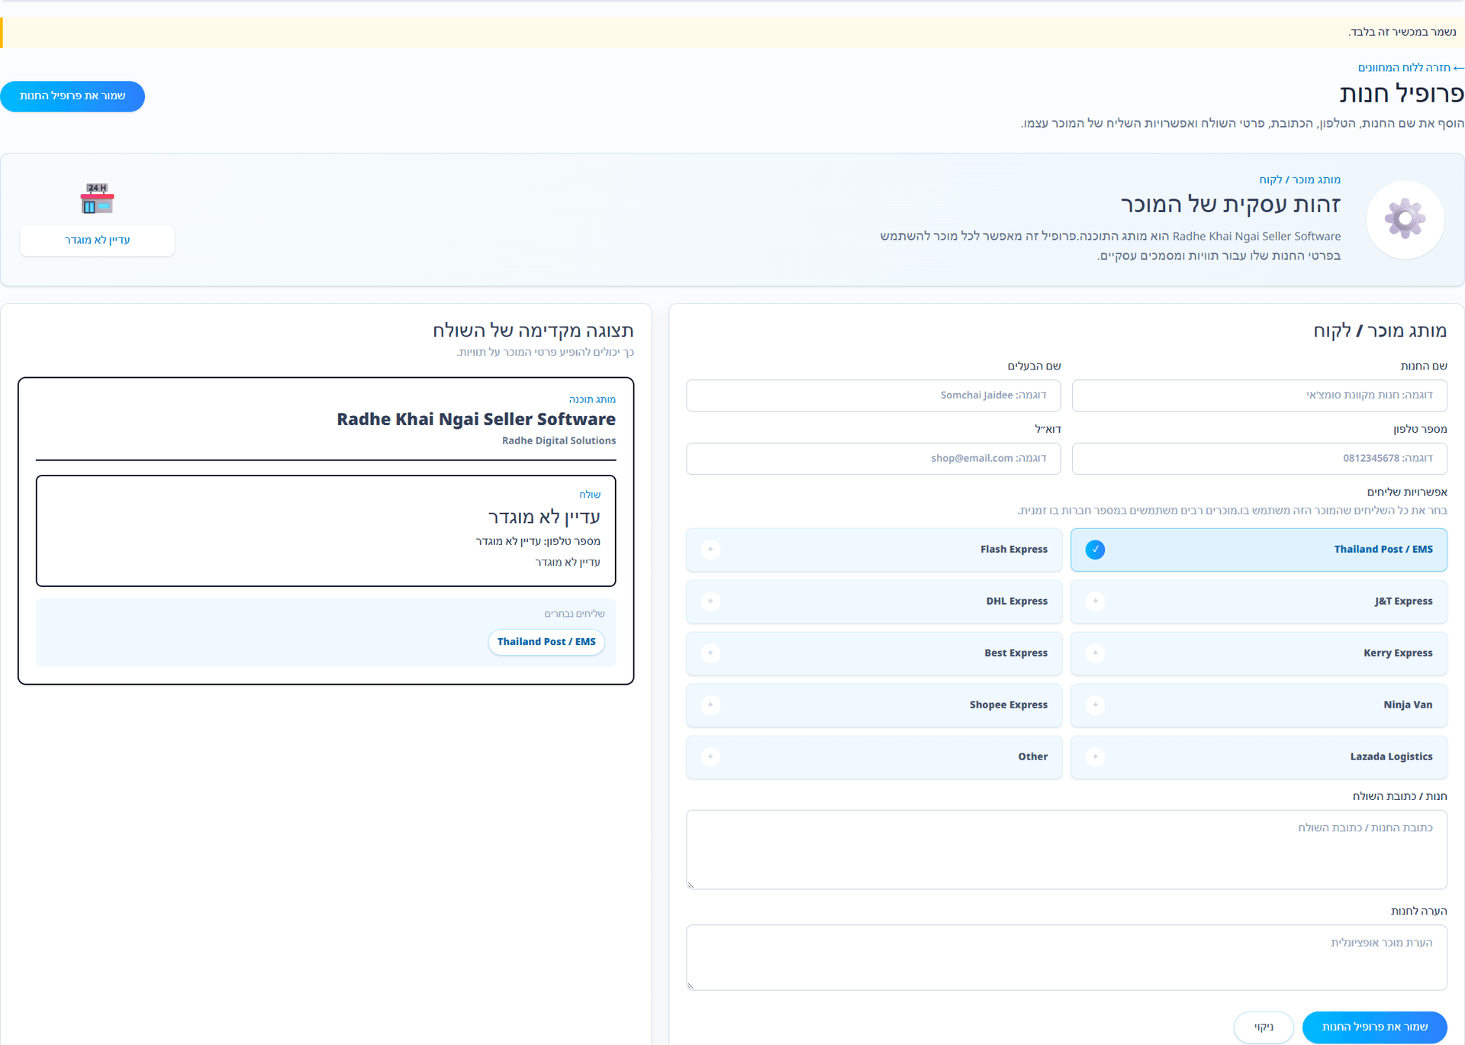
Task: Select DHL Express courier option
Action: [874, 602]
